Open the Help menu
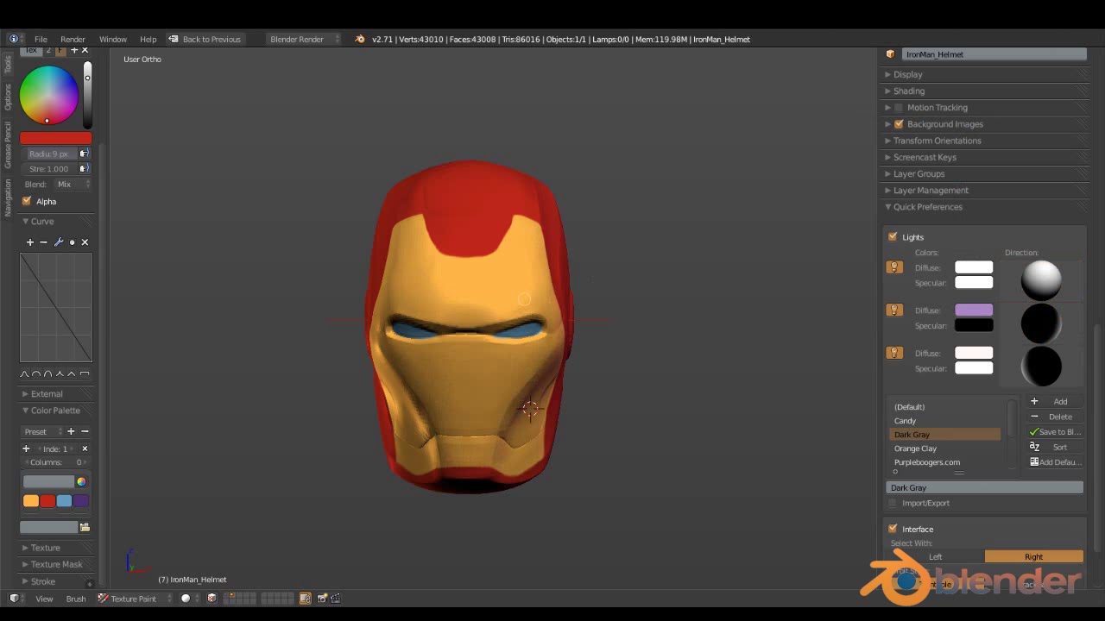 [x=148, y=39]
